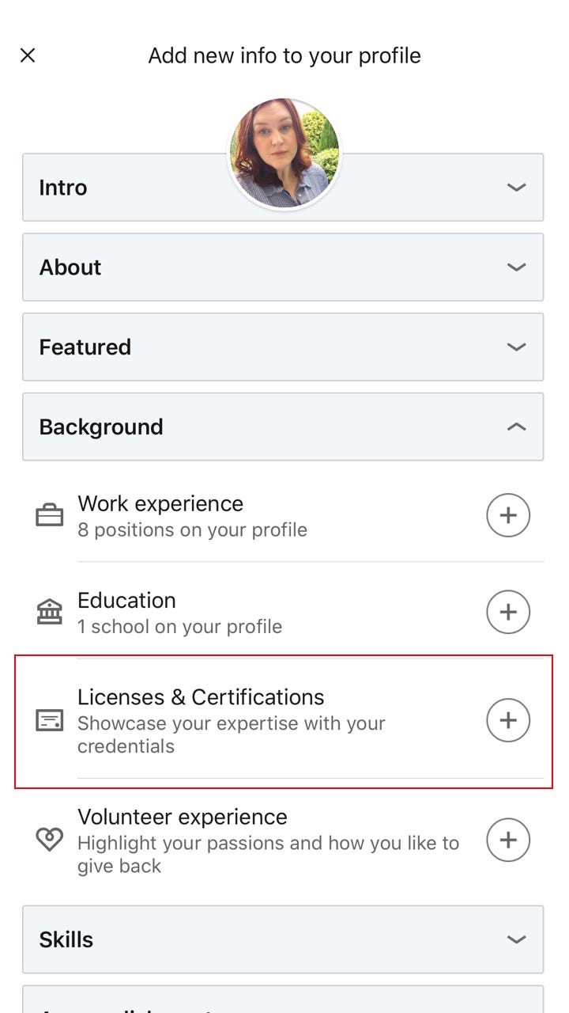This screenshot has width=569, height=1013.
Task: Click the briefcase Work experience icon
Action: click(x=51, y=514)
